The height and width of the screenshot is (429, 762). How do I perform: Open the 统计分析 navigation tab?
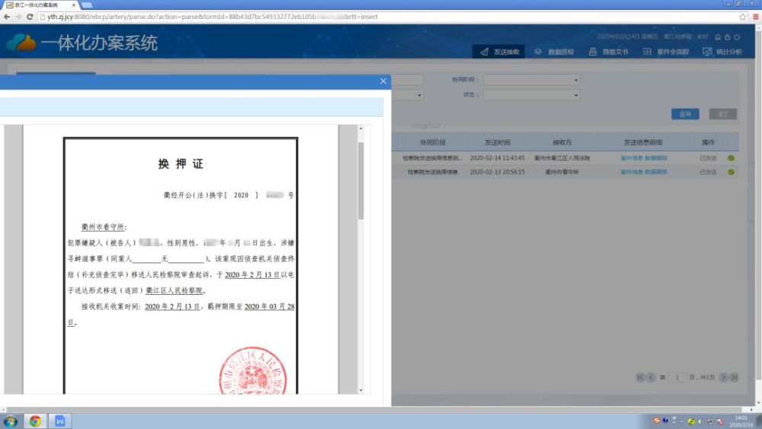click(722, 52)
